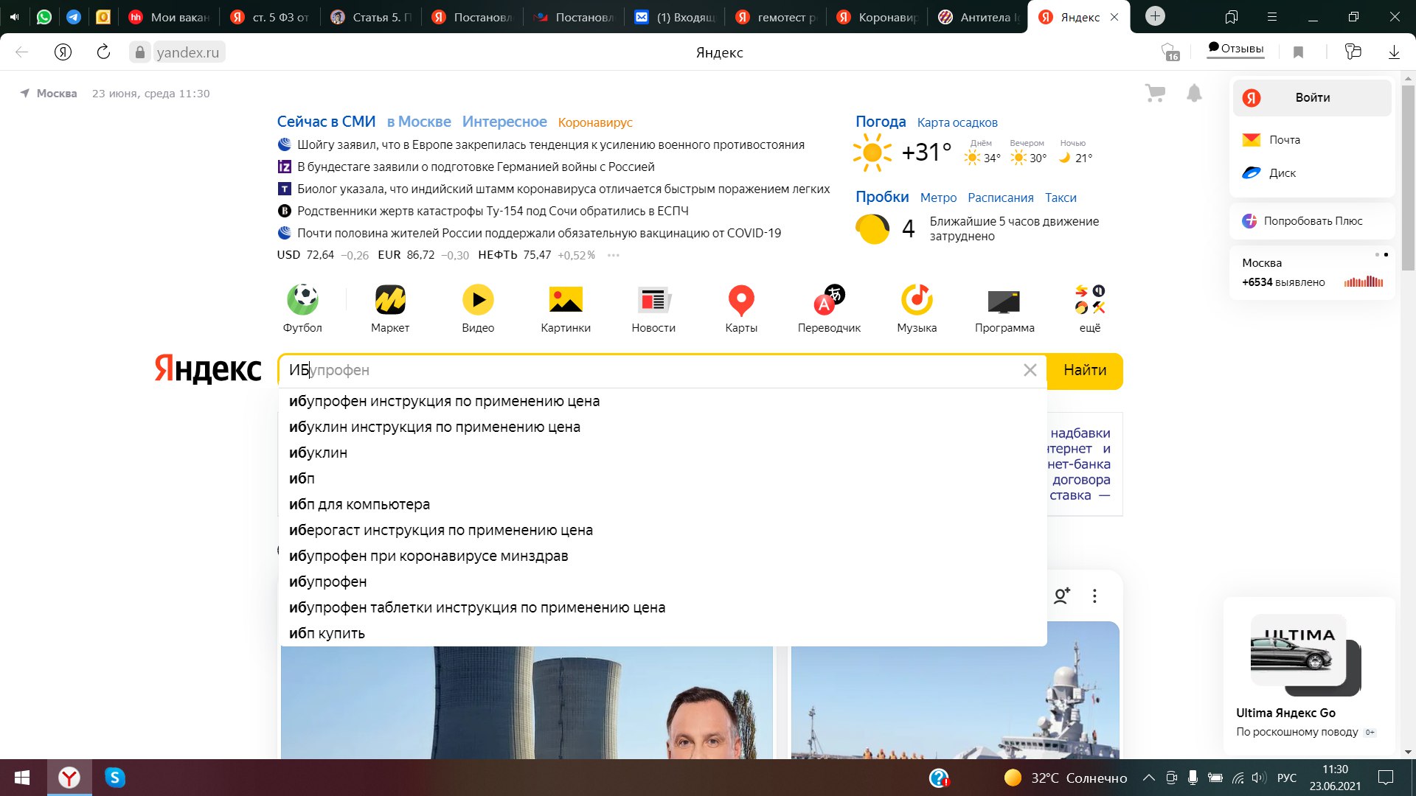
Task: Click the Yandex Browser taskbar icon
Action: pyautogui.click(x=69, y=778)
